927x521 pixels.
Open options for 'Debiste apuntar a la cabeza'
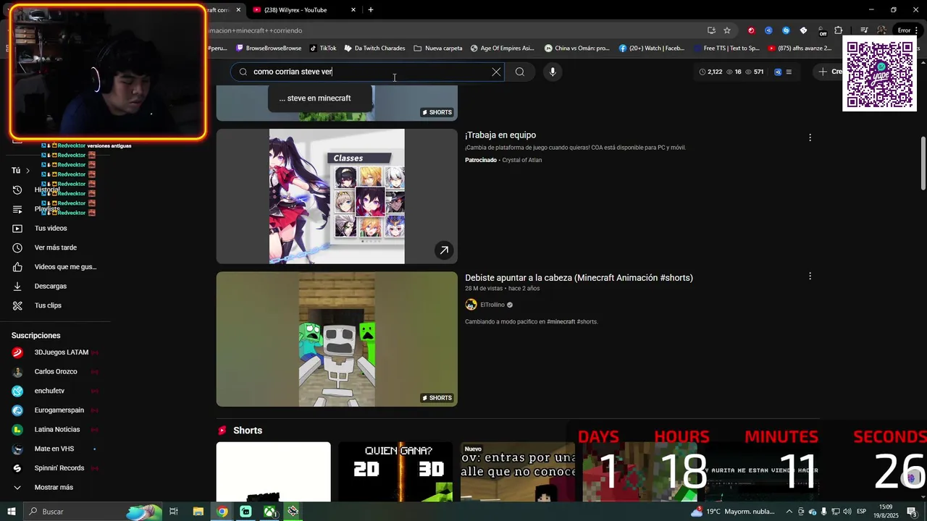point(810,276)
